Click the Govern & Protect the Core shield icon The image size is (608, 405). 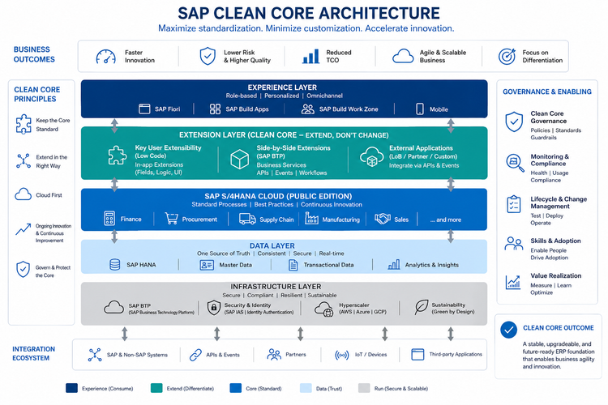(x=24, y=270)
